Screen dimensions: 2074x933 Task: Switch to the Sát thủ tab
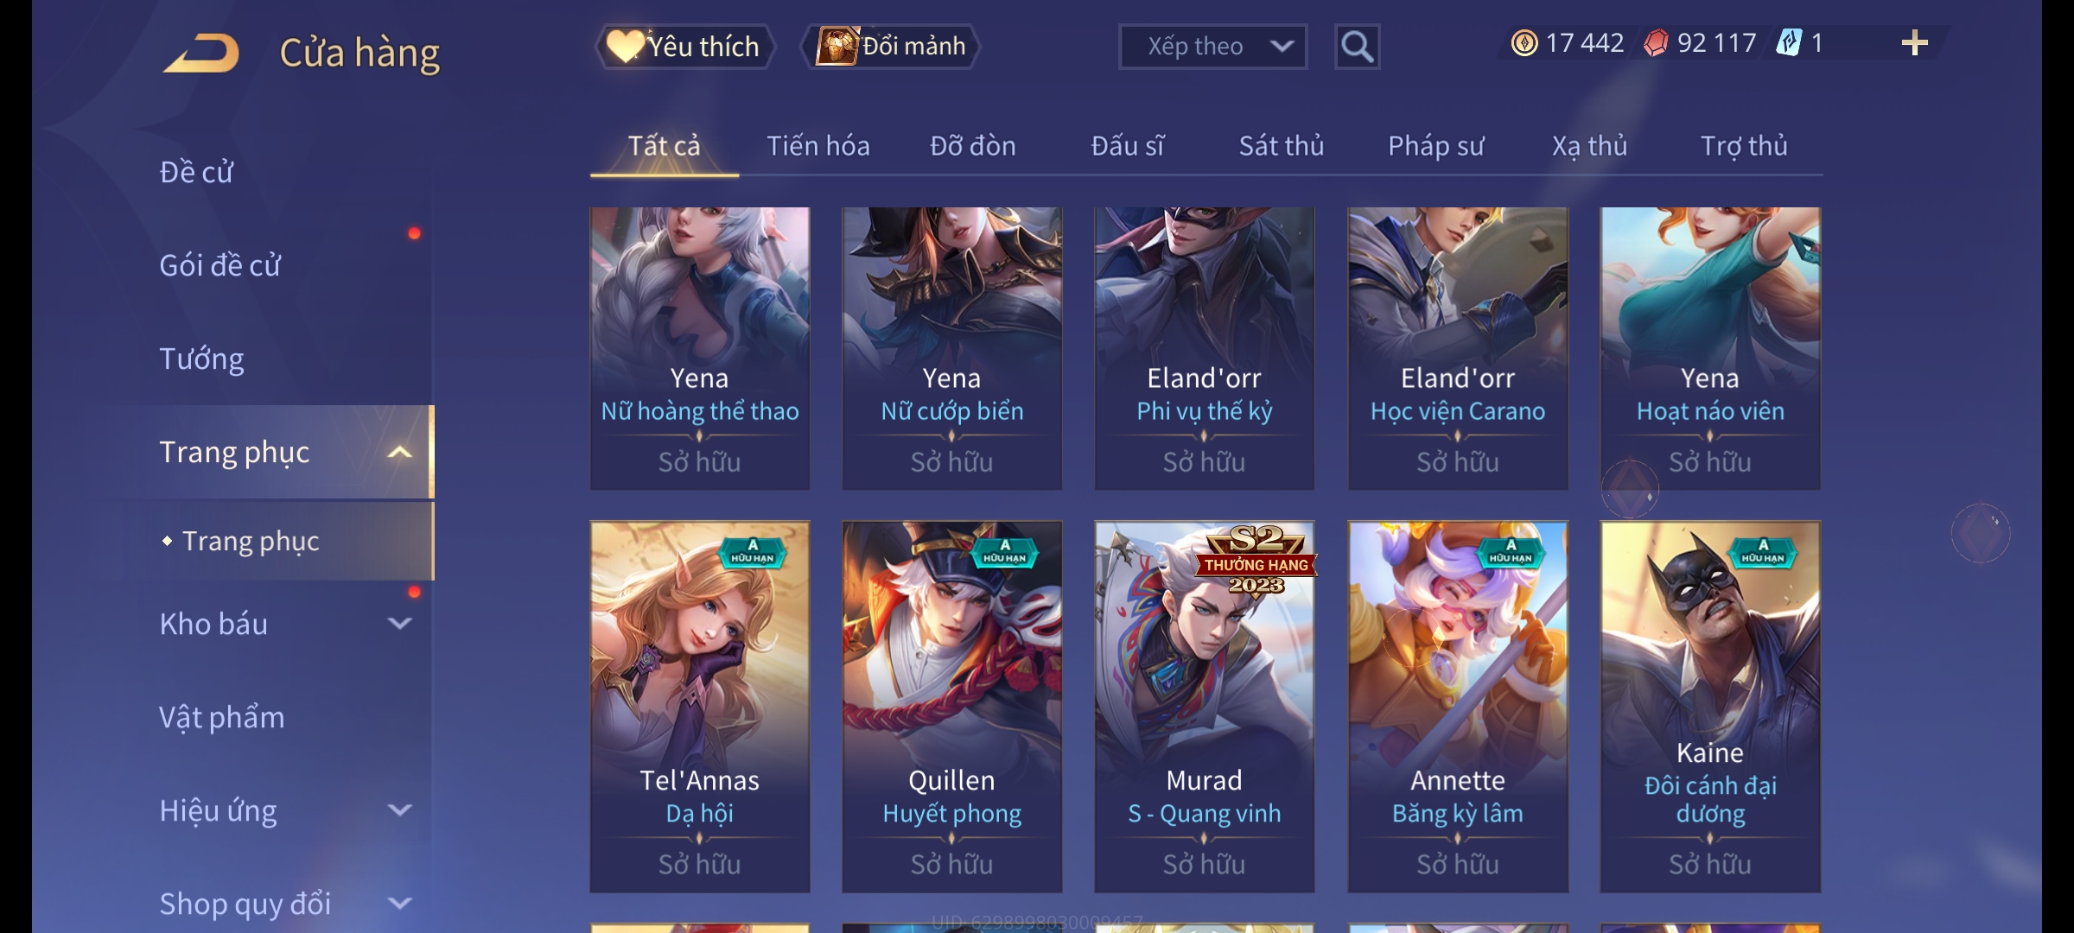coord(1282,146)
